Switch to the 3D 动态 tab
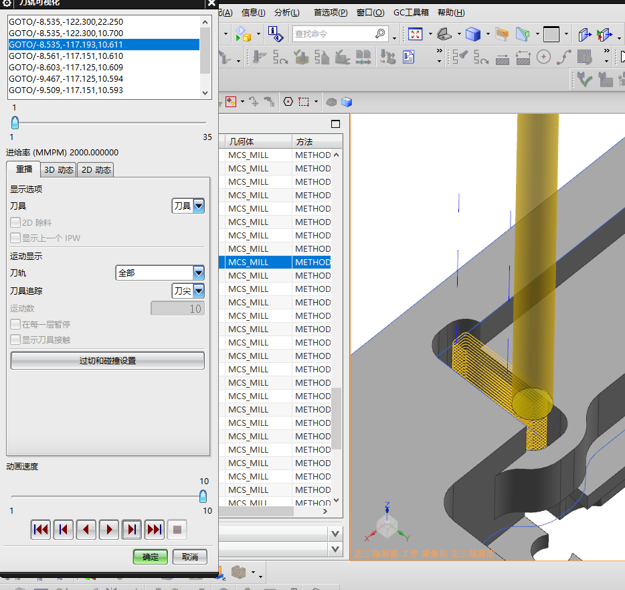Image resolution: width=625 pixels, height=590 pixels. [59, 170]
